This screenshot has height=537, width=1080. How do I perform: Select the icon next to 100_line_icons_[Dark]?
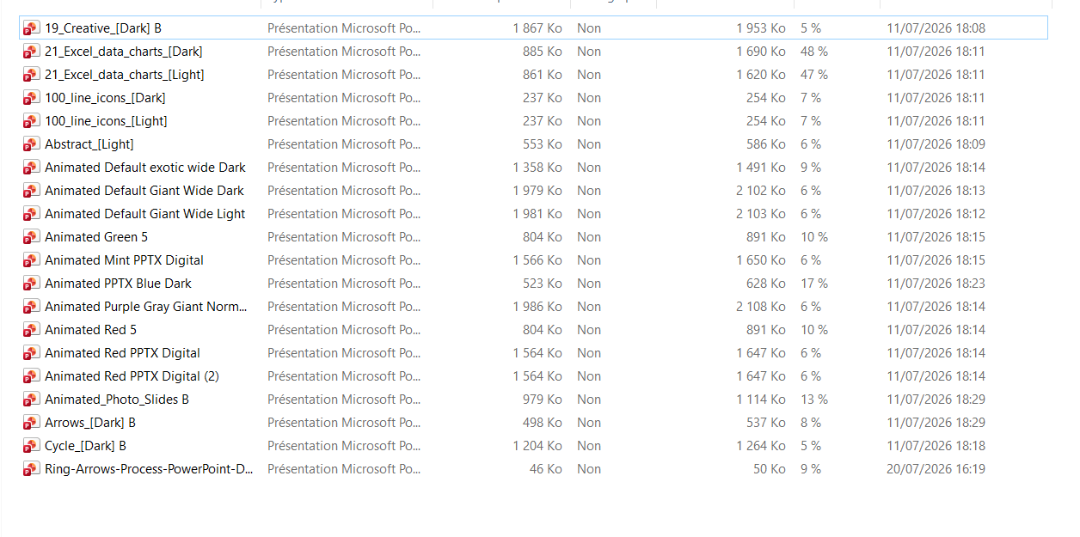coord(32,98)
